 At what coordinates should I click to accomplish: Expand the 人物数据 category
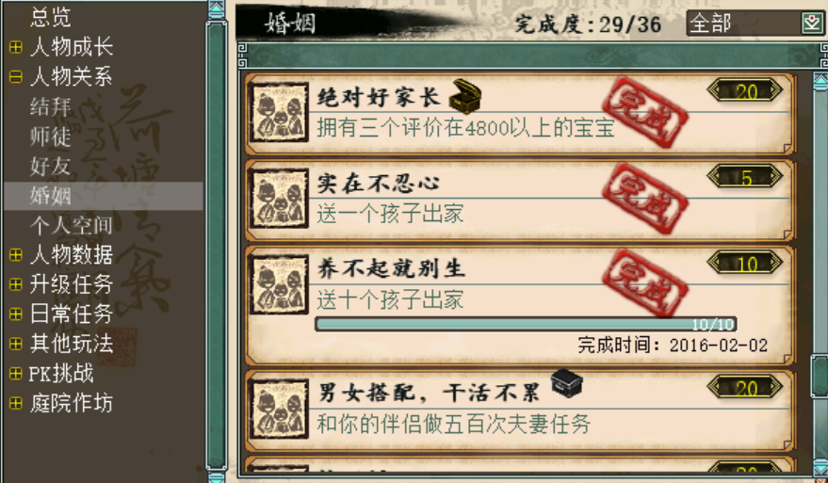coord(16,255)
